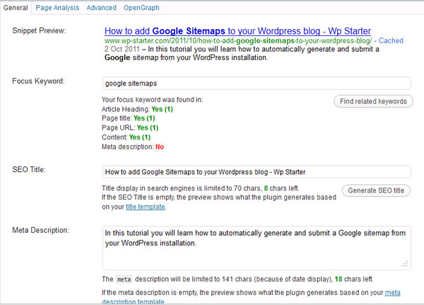Click the Focus Keyword label

pos(39,81)
